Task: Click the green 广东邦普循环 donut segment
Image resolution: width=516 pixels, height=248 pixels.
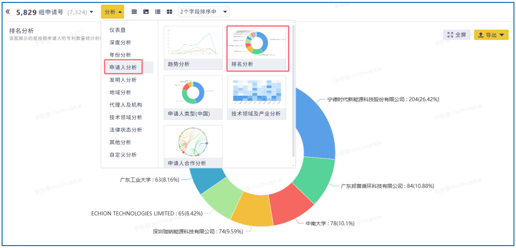Action: (314, 179)
